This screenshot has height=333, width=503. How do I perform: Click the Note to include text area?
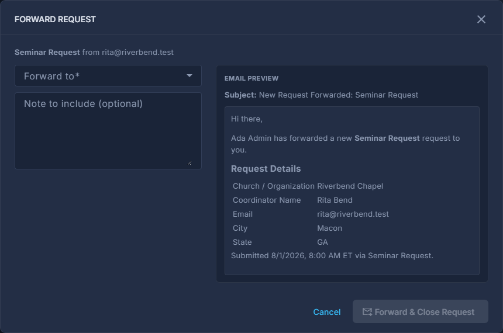point(108,131)
